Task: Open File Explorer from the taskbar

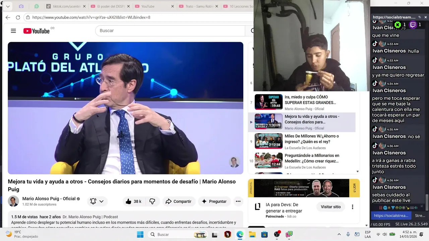Action: (x=252, y=234)
